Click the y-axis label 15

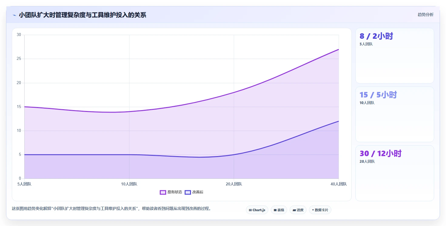(19, 106)
